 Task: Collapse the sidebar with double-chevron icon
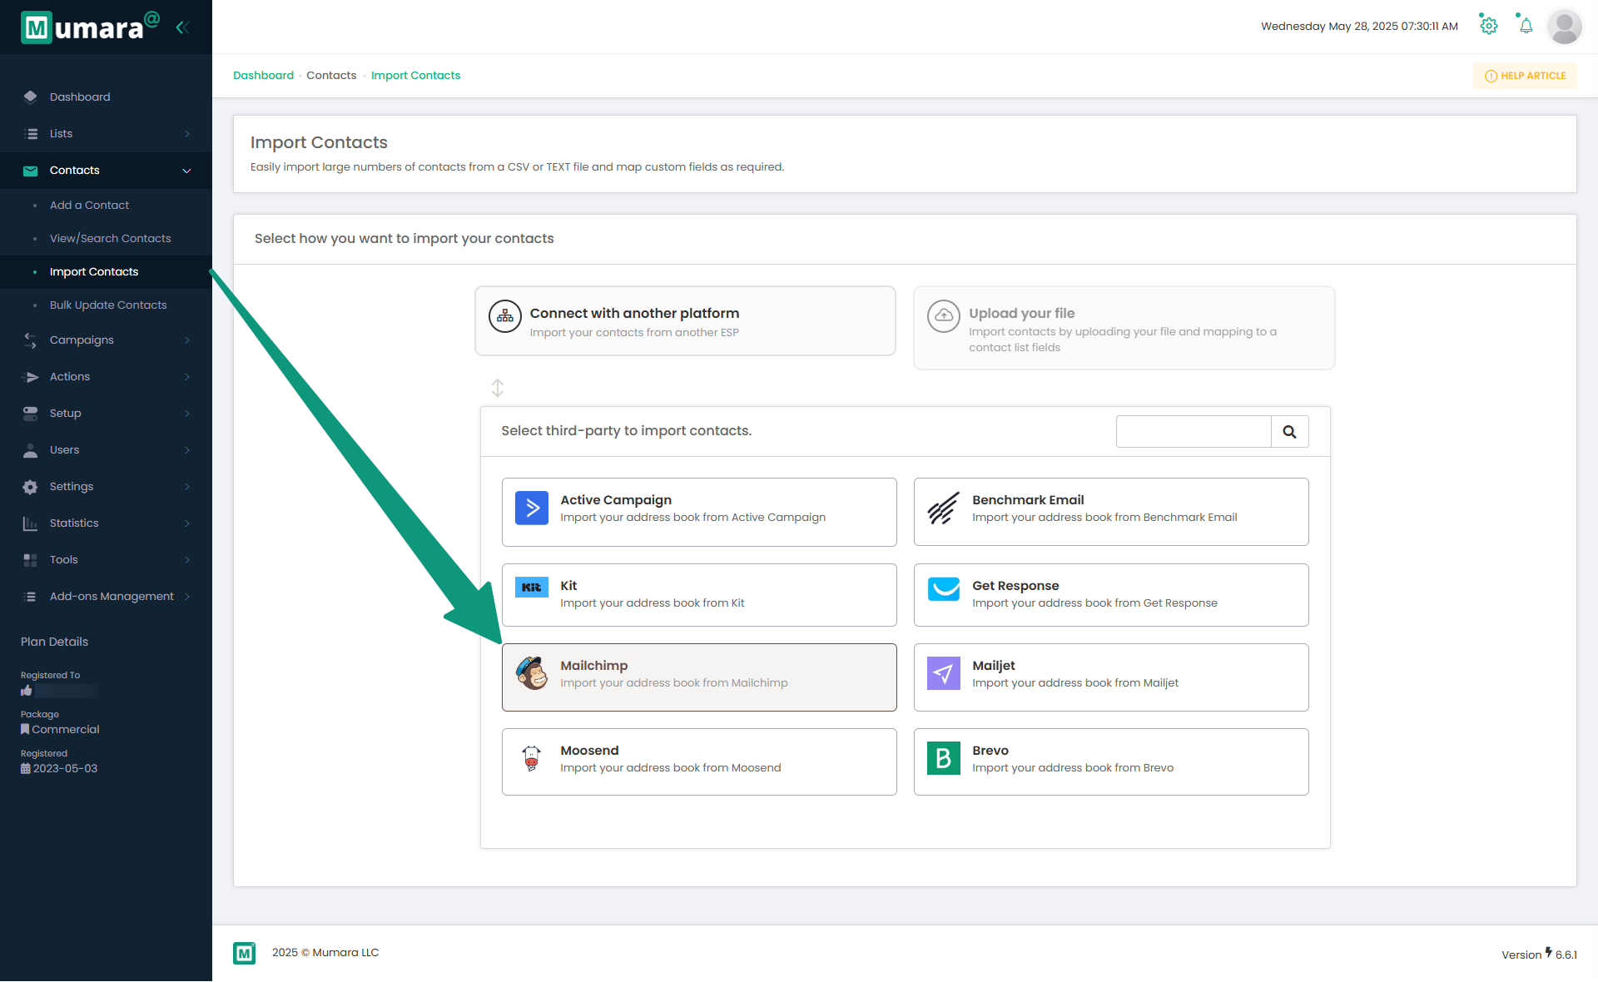[182, 27]
